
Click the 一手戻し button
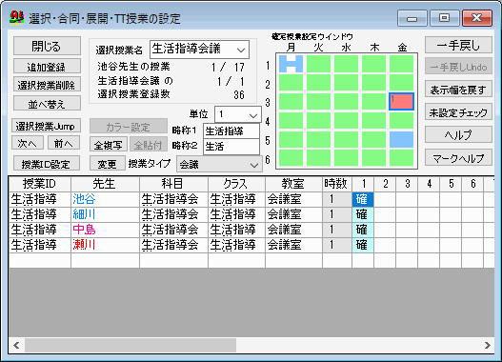(458, 45)
